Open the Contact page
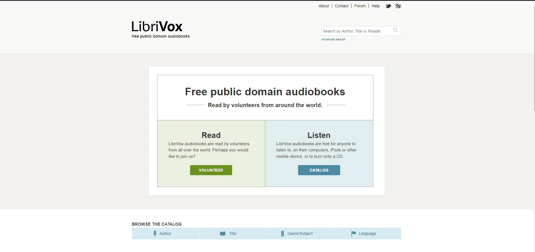 tap(341, 6)
